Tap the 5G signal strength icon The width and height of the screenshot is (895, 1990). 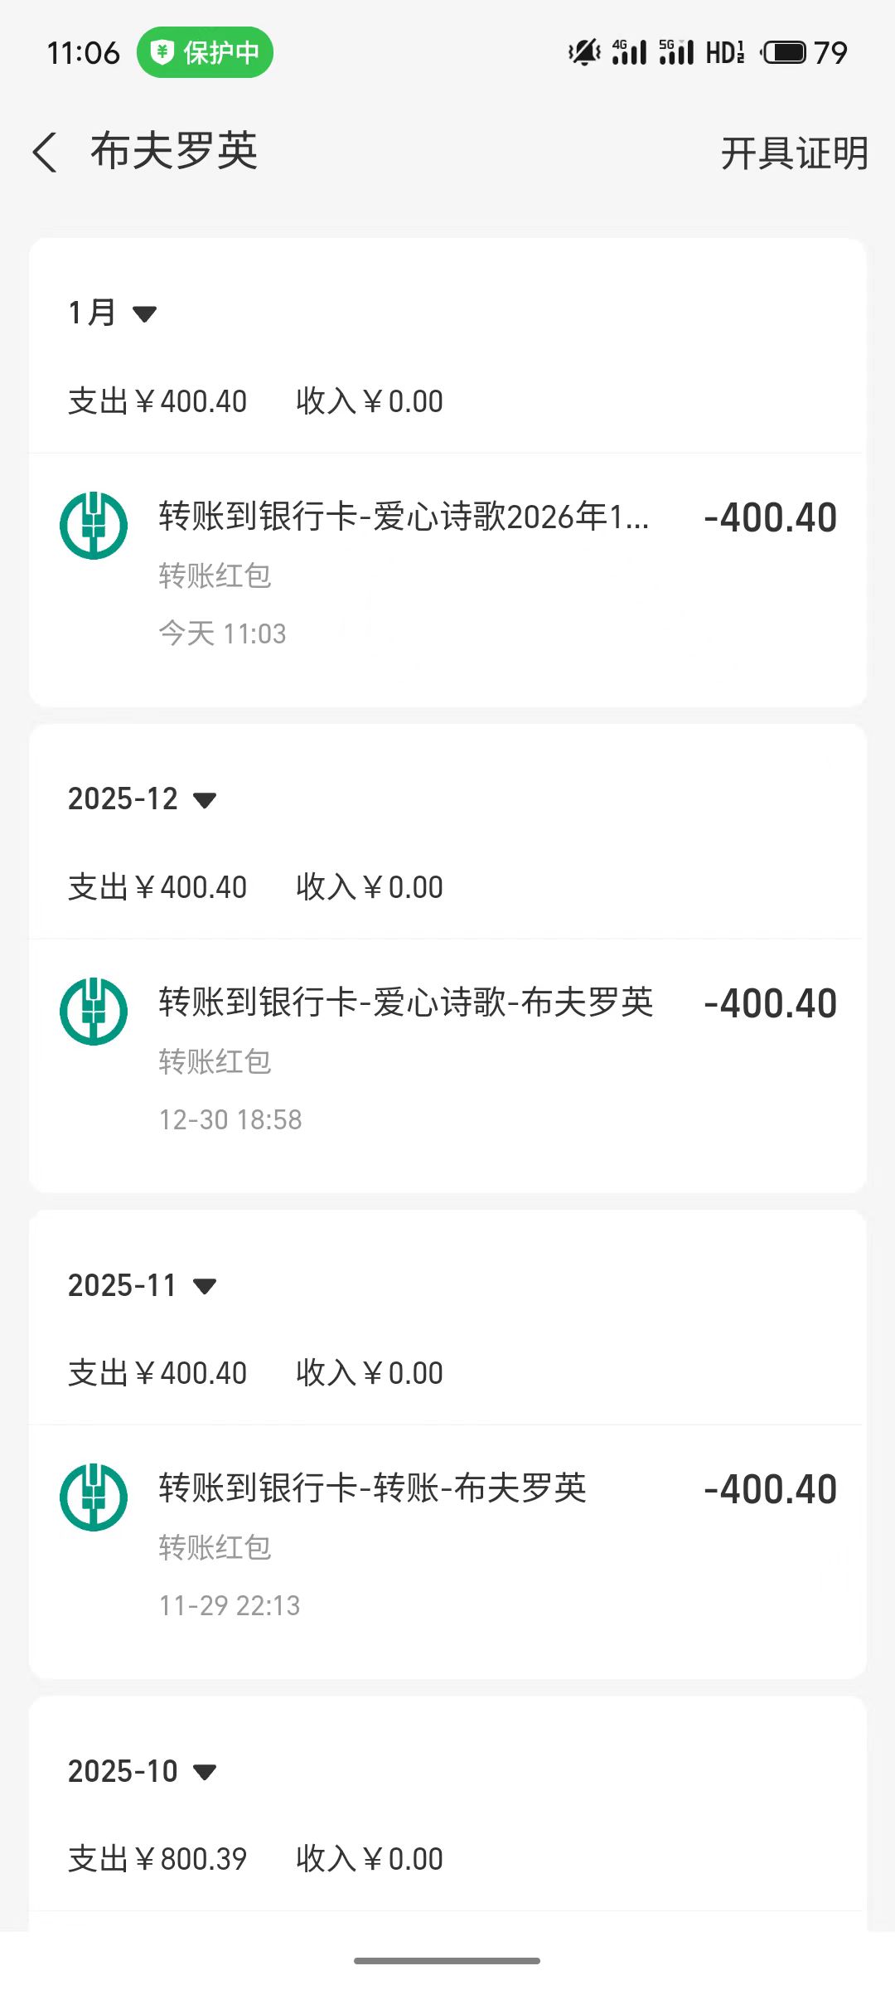click(676, 52)
